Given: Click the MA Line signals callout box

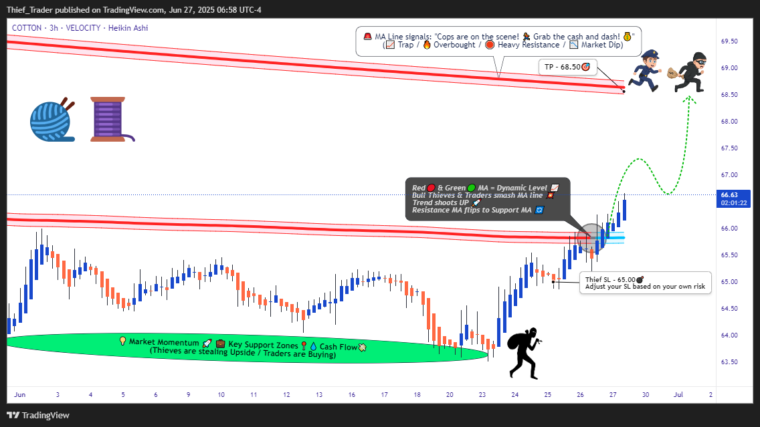Looking at the screenshot, I should coord(498,41).
